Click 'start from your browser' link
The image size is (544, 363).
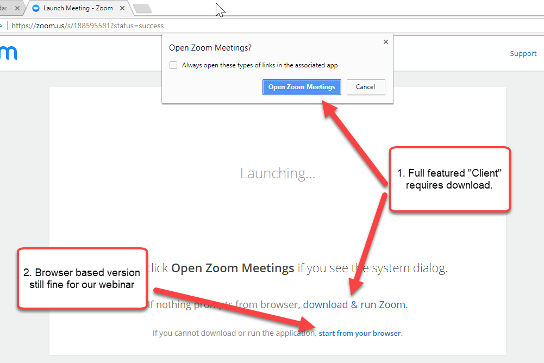(x=360, y=333)
